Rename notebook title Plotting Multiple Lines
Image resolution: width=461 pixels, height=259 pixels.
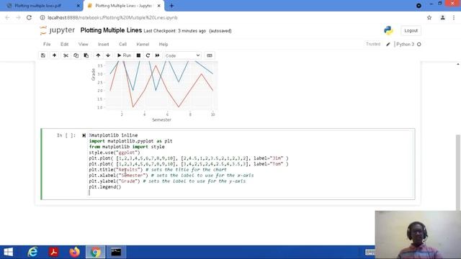(111, 30)
